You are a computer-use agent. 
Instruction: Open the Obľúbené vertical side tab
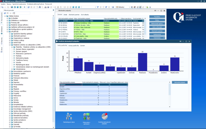[x=2, y=30]
